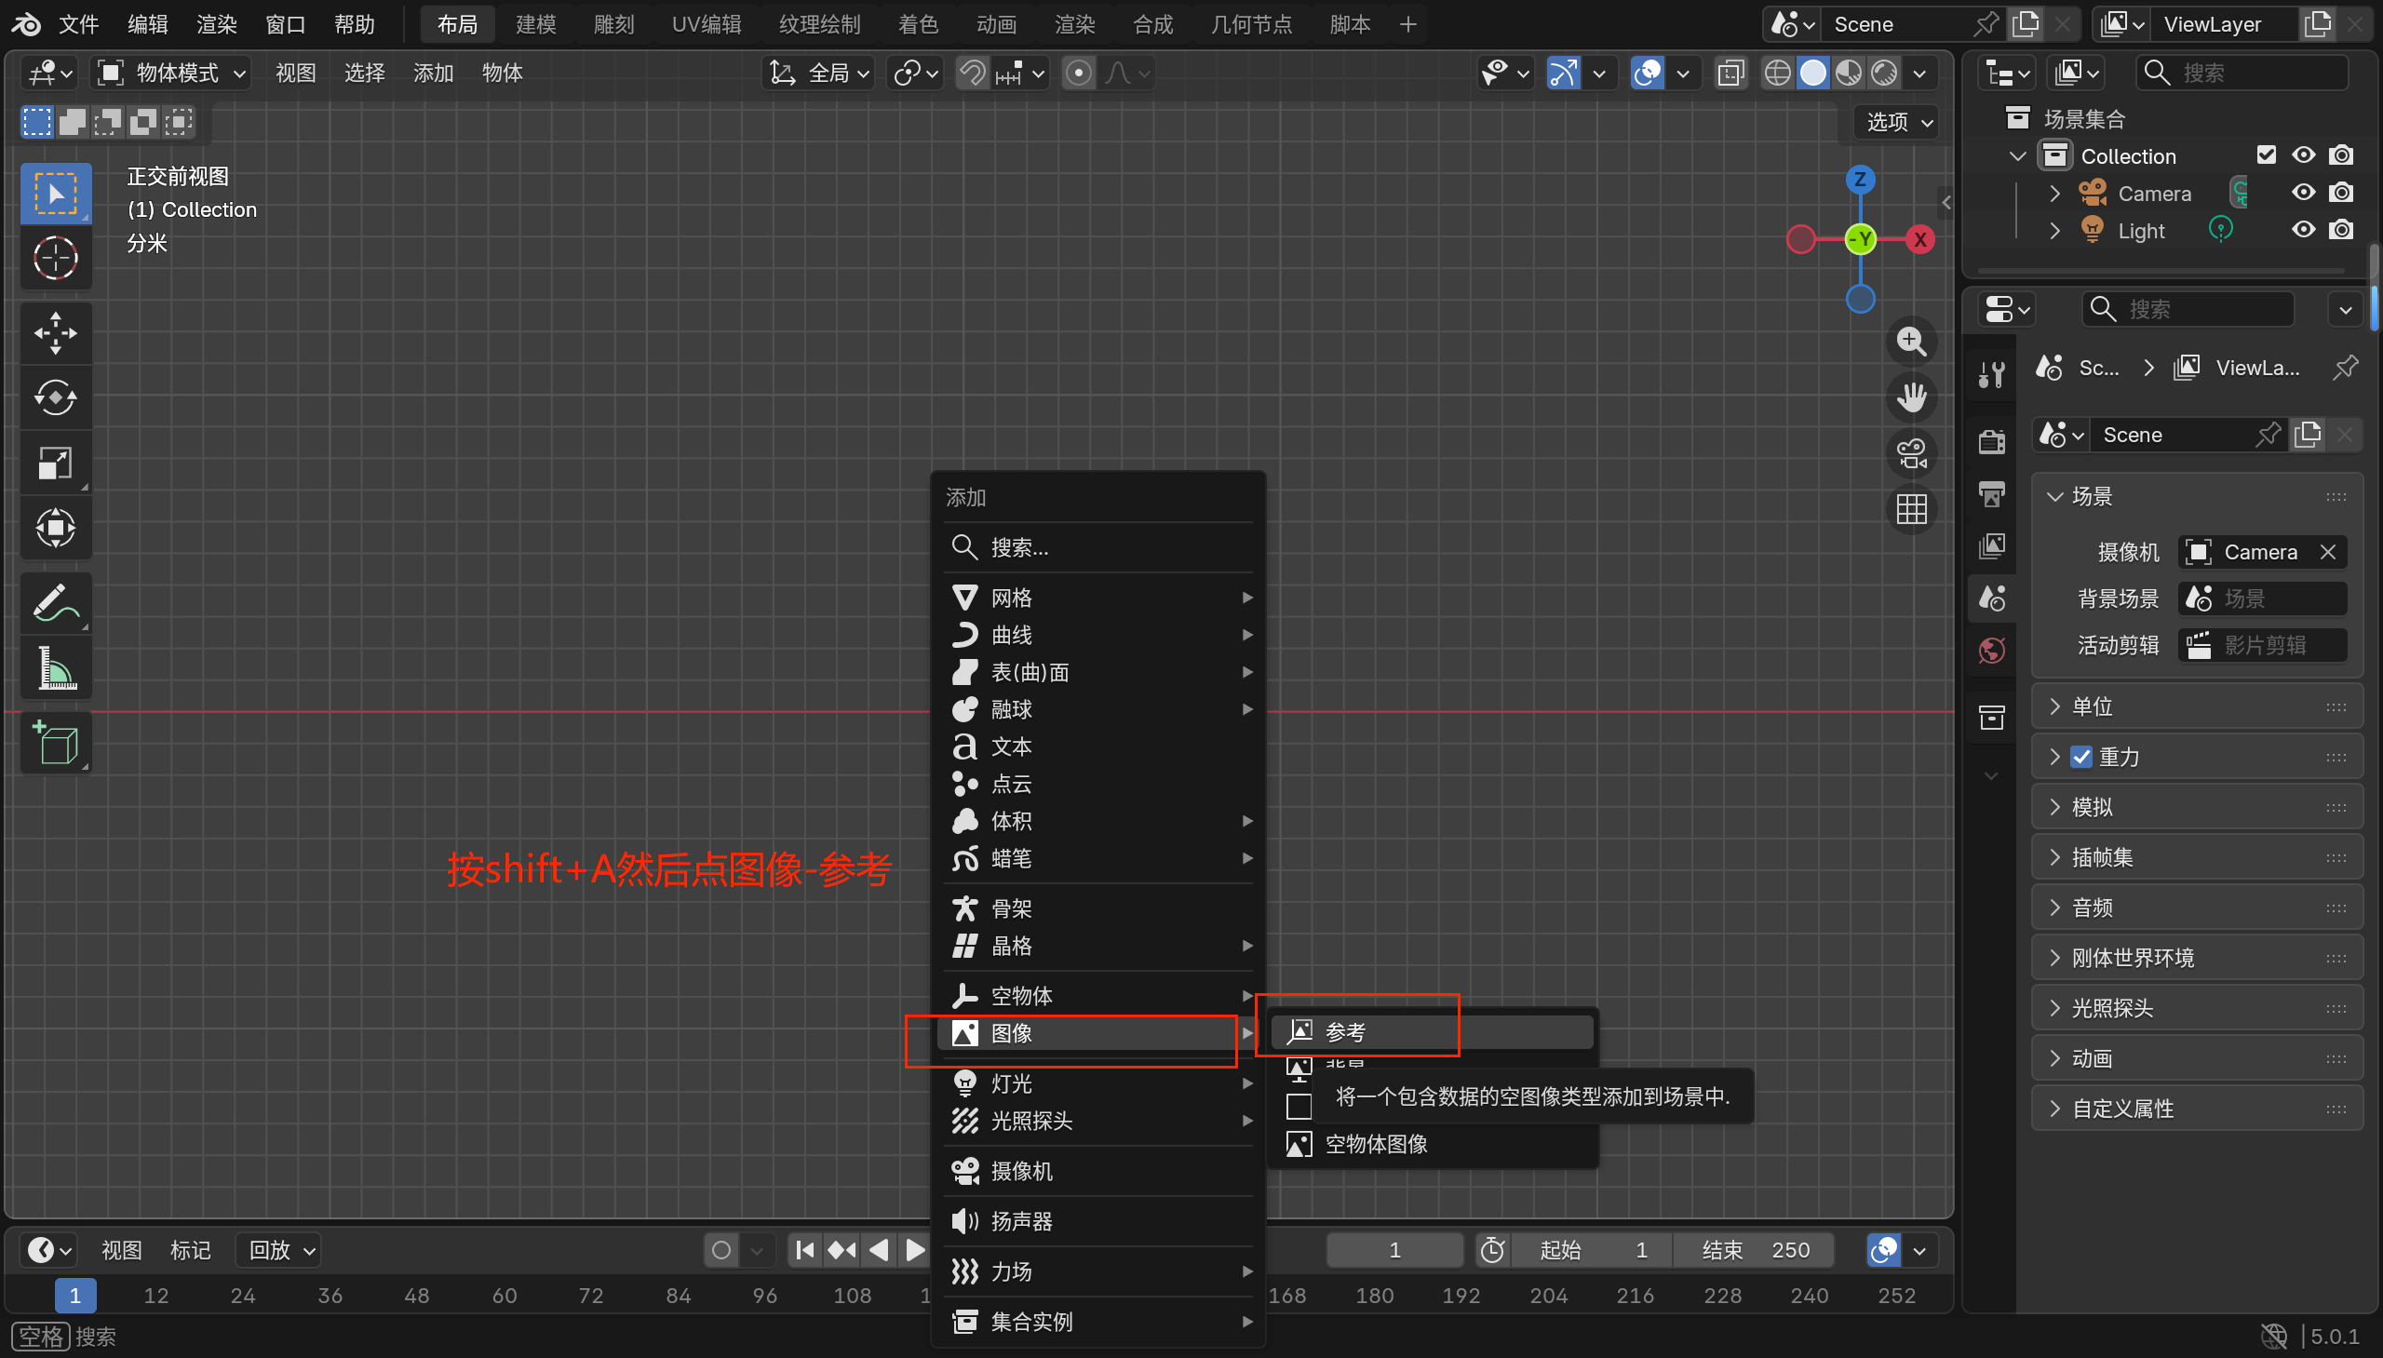Click the 3D cursor tool
Image resolution: width=2383 pixels, height=1358 pixels.
[55, 259]
